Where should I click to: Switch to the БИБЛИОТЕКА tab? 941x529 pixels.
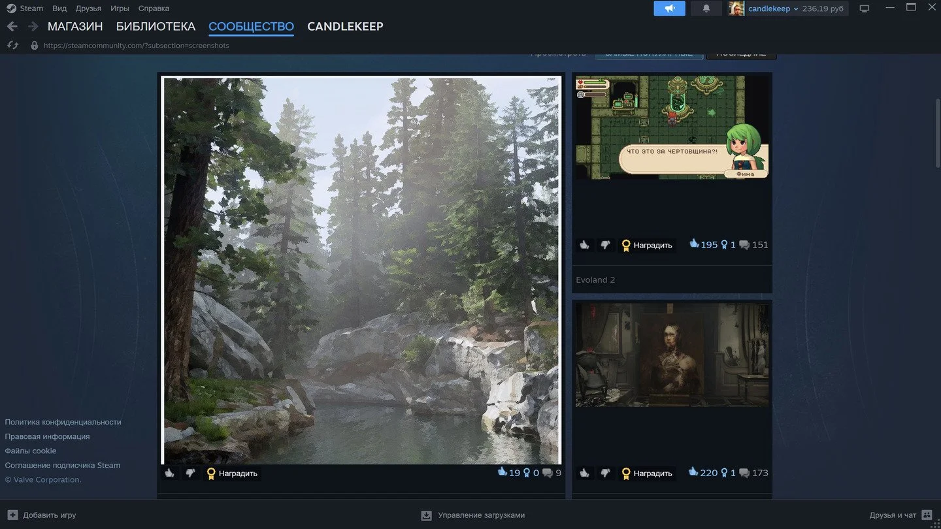tap(156, 27)
